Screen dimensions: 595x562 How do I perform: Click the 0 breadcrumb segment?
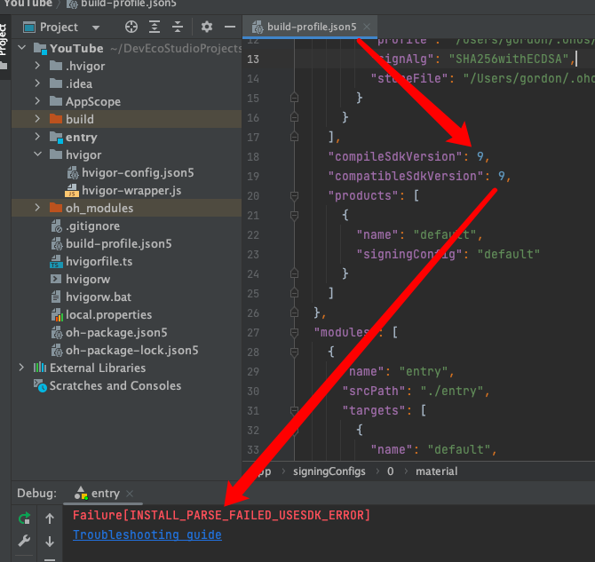tap(390, 471)
